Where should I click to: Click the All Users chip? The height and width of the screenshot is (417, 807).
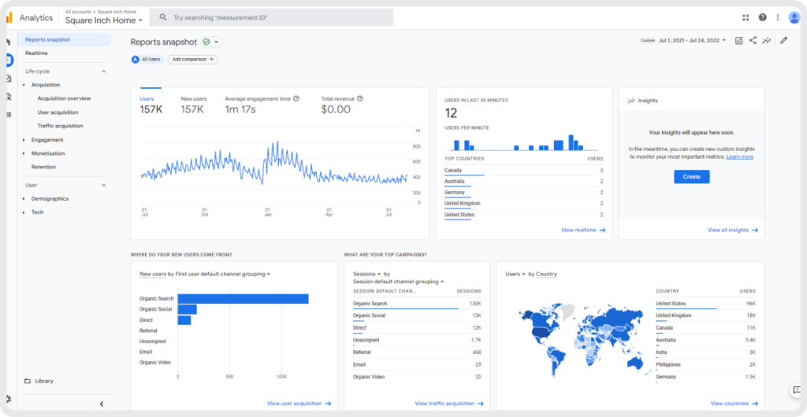[x=147, y=60]
